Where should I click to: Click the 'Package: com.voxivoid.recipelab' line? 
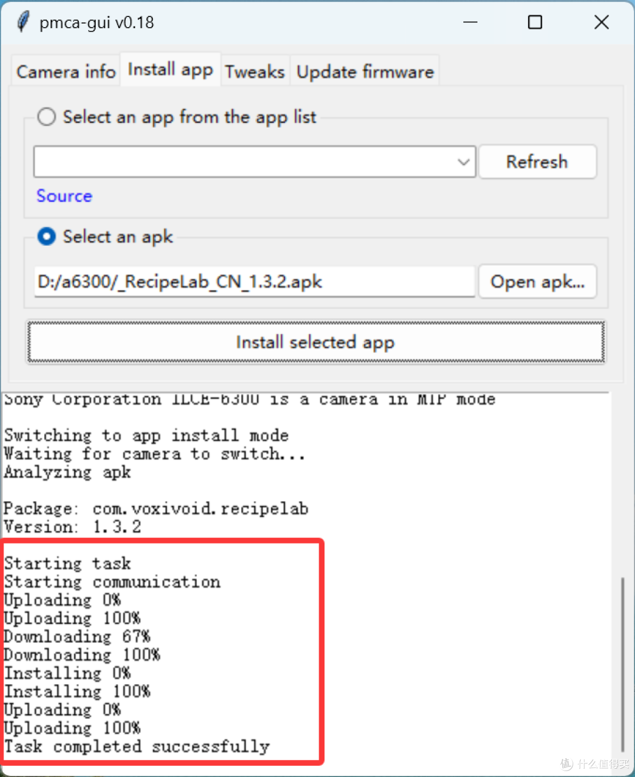156,508
